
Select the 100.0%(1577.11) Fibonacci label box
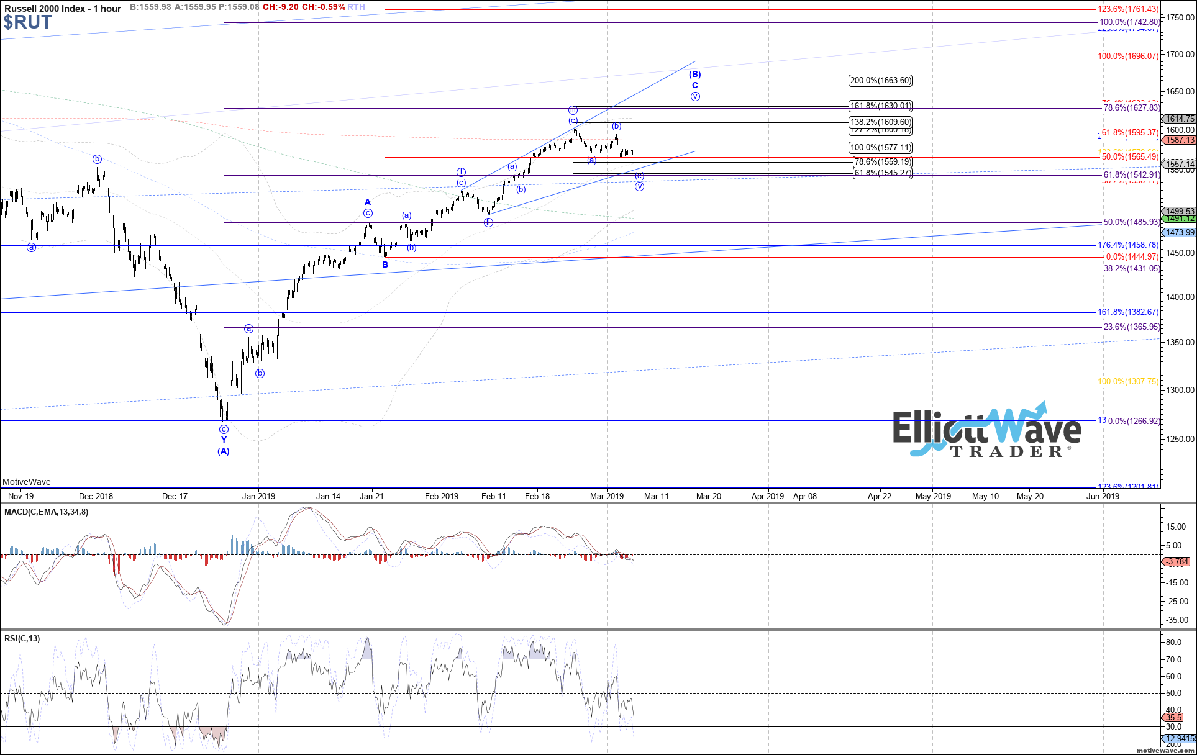pos(881,148)
